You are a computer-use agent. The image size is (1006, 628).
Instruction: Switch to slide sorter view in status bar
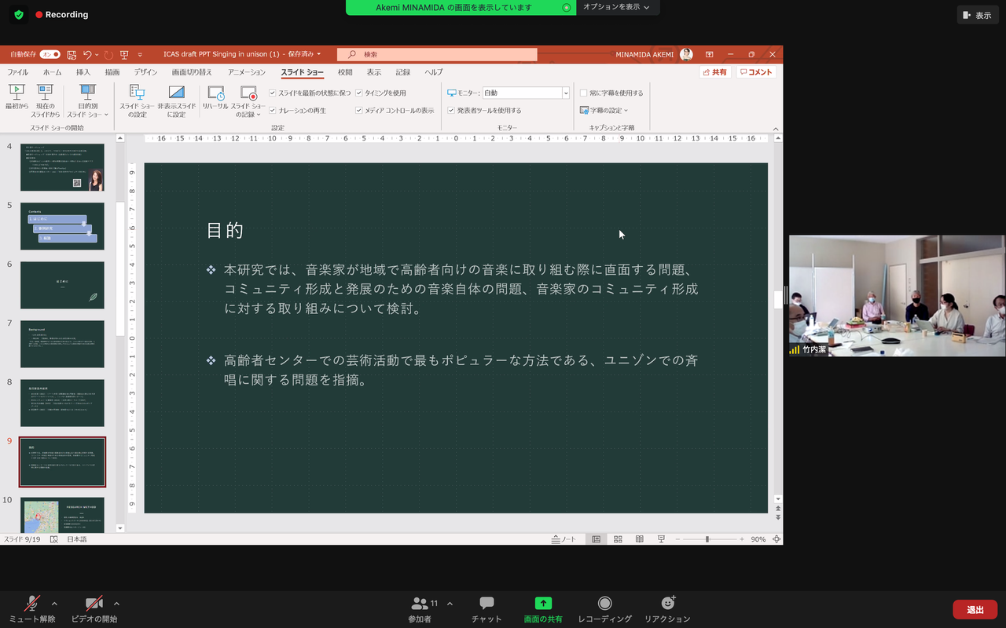tap(618, 539)
